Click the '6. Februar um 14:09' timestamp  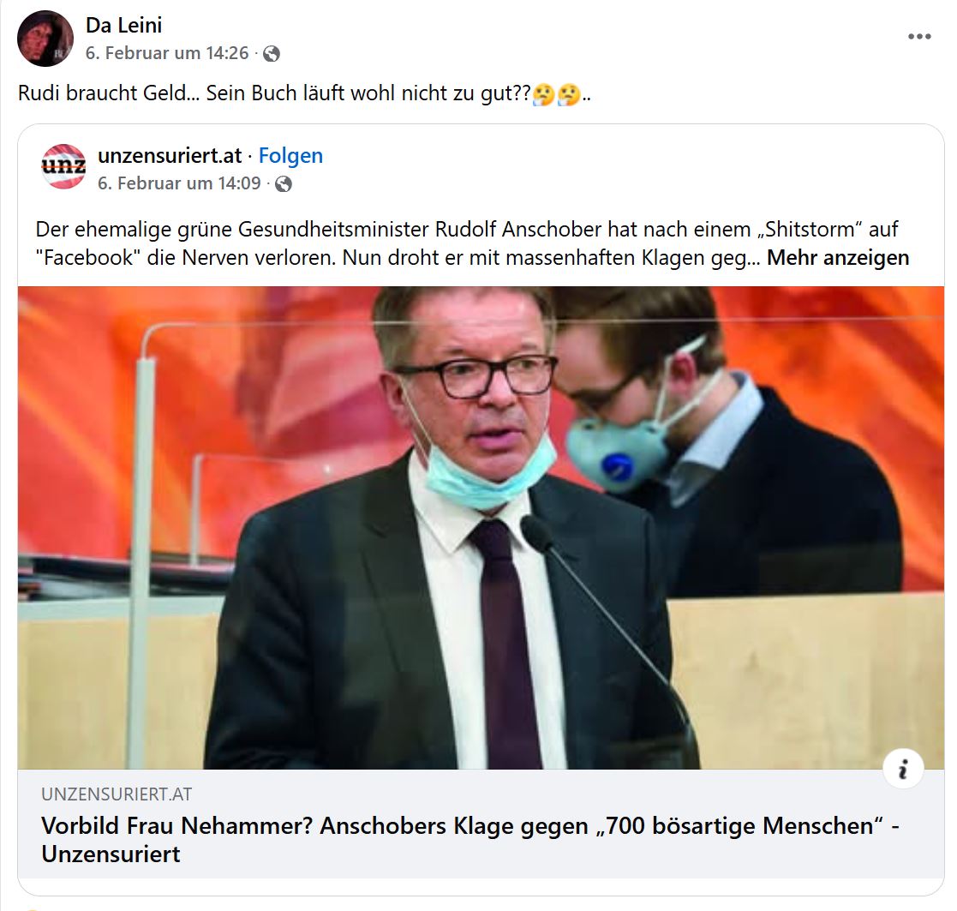(179, 183)
